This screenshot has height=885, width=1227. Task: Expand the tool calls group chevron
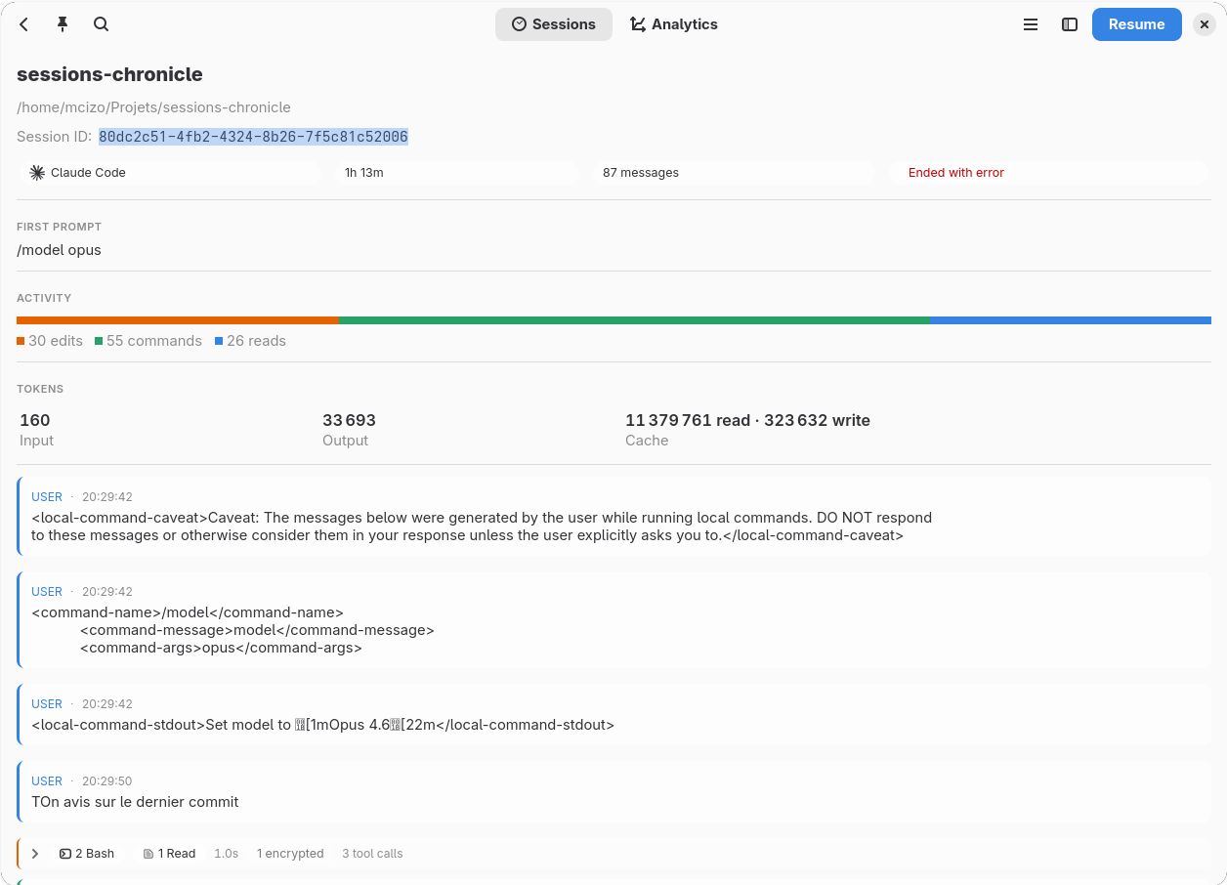(x=35, y=854)
